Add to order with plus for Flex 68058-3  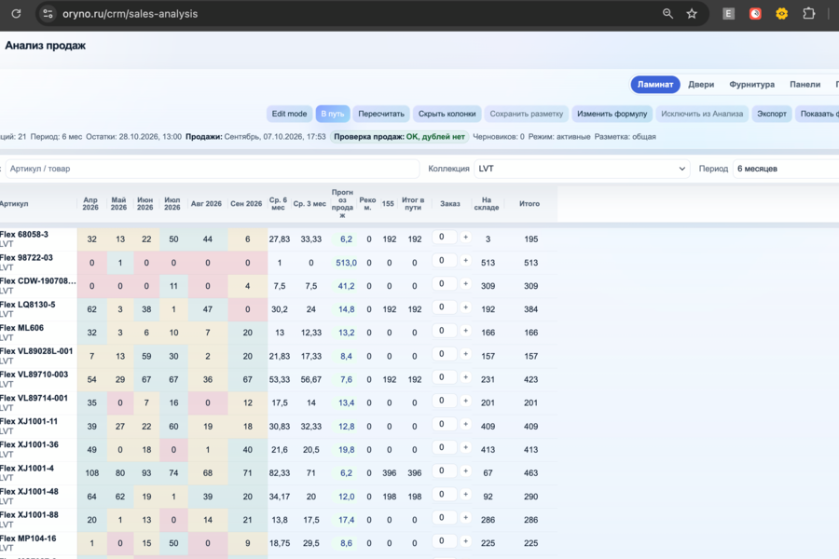(x=465, y=237)
